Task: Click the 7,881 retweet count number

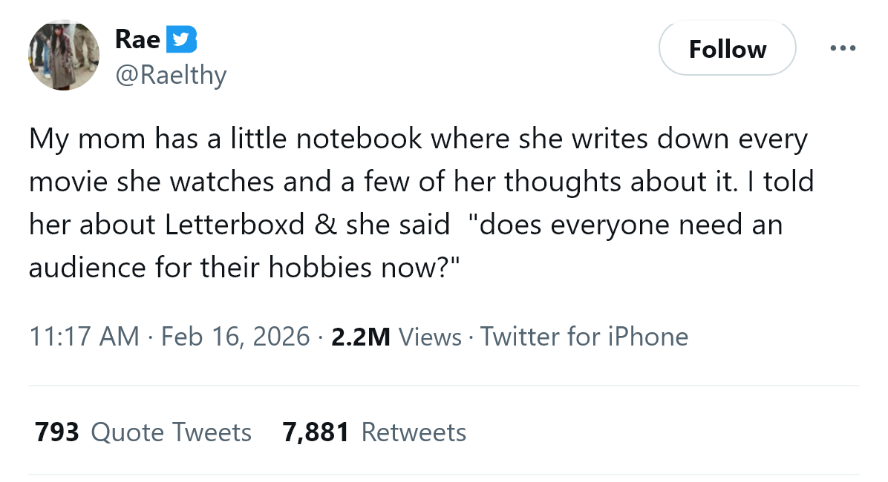Action: point(316,432)
